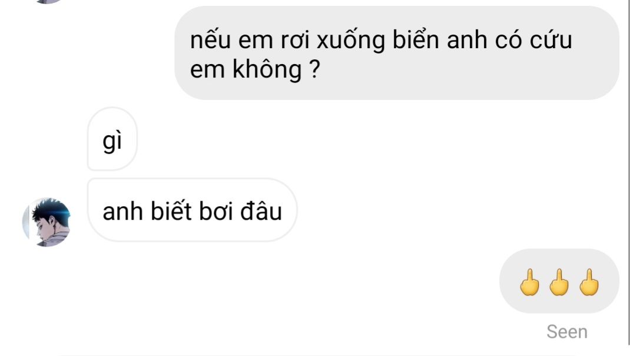Screen dimensions: 630x356
Task: Tap the center middle finger emoji
Action: [559, 282]
